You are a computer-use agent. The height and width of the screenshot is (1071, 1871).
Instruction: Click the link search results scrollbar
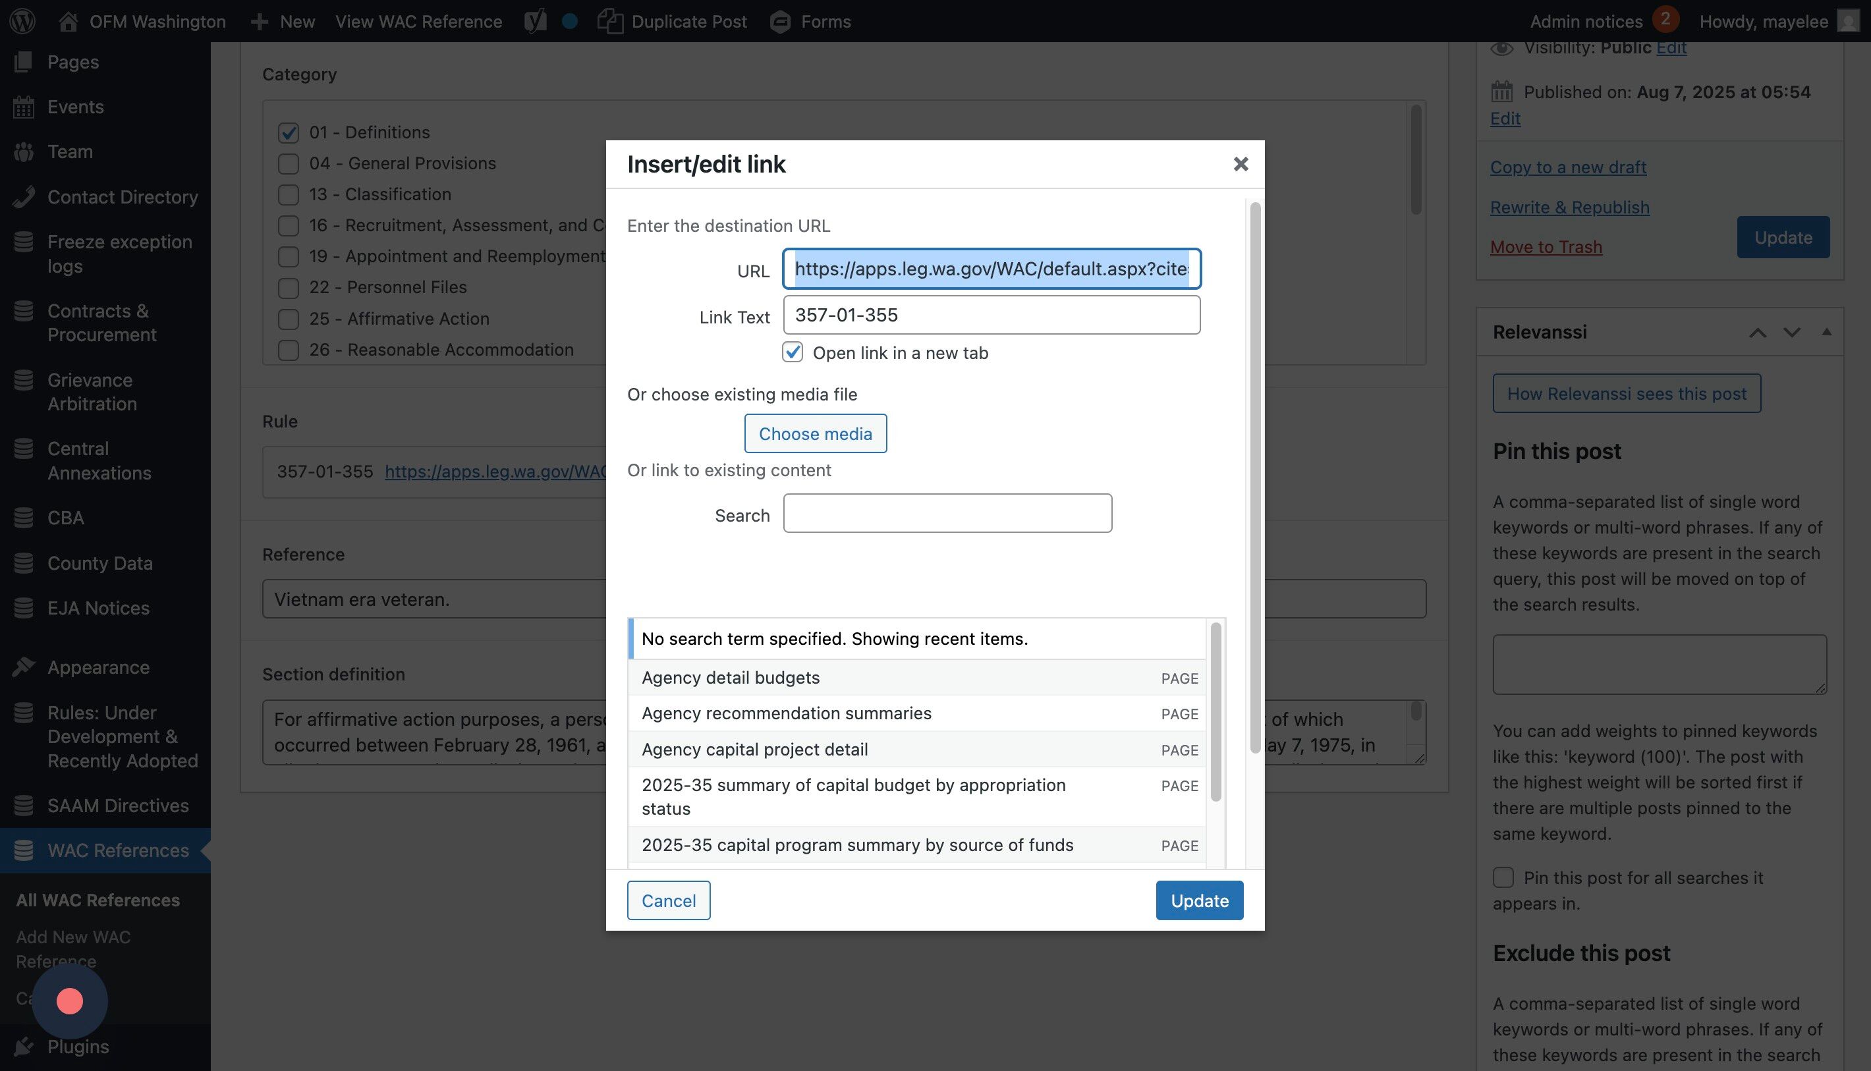coord(1215,711)
